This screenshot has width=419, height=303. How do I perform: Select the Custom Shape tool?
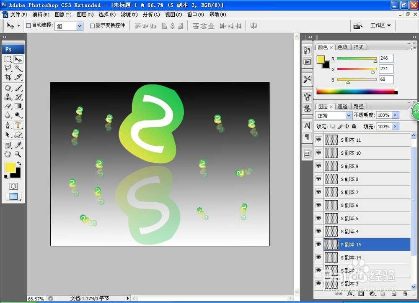pyautogui.click(x=18, y=134)
